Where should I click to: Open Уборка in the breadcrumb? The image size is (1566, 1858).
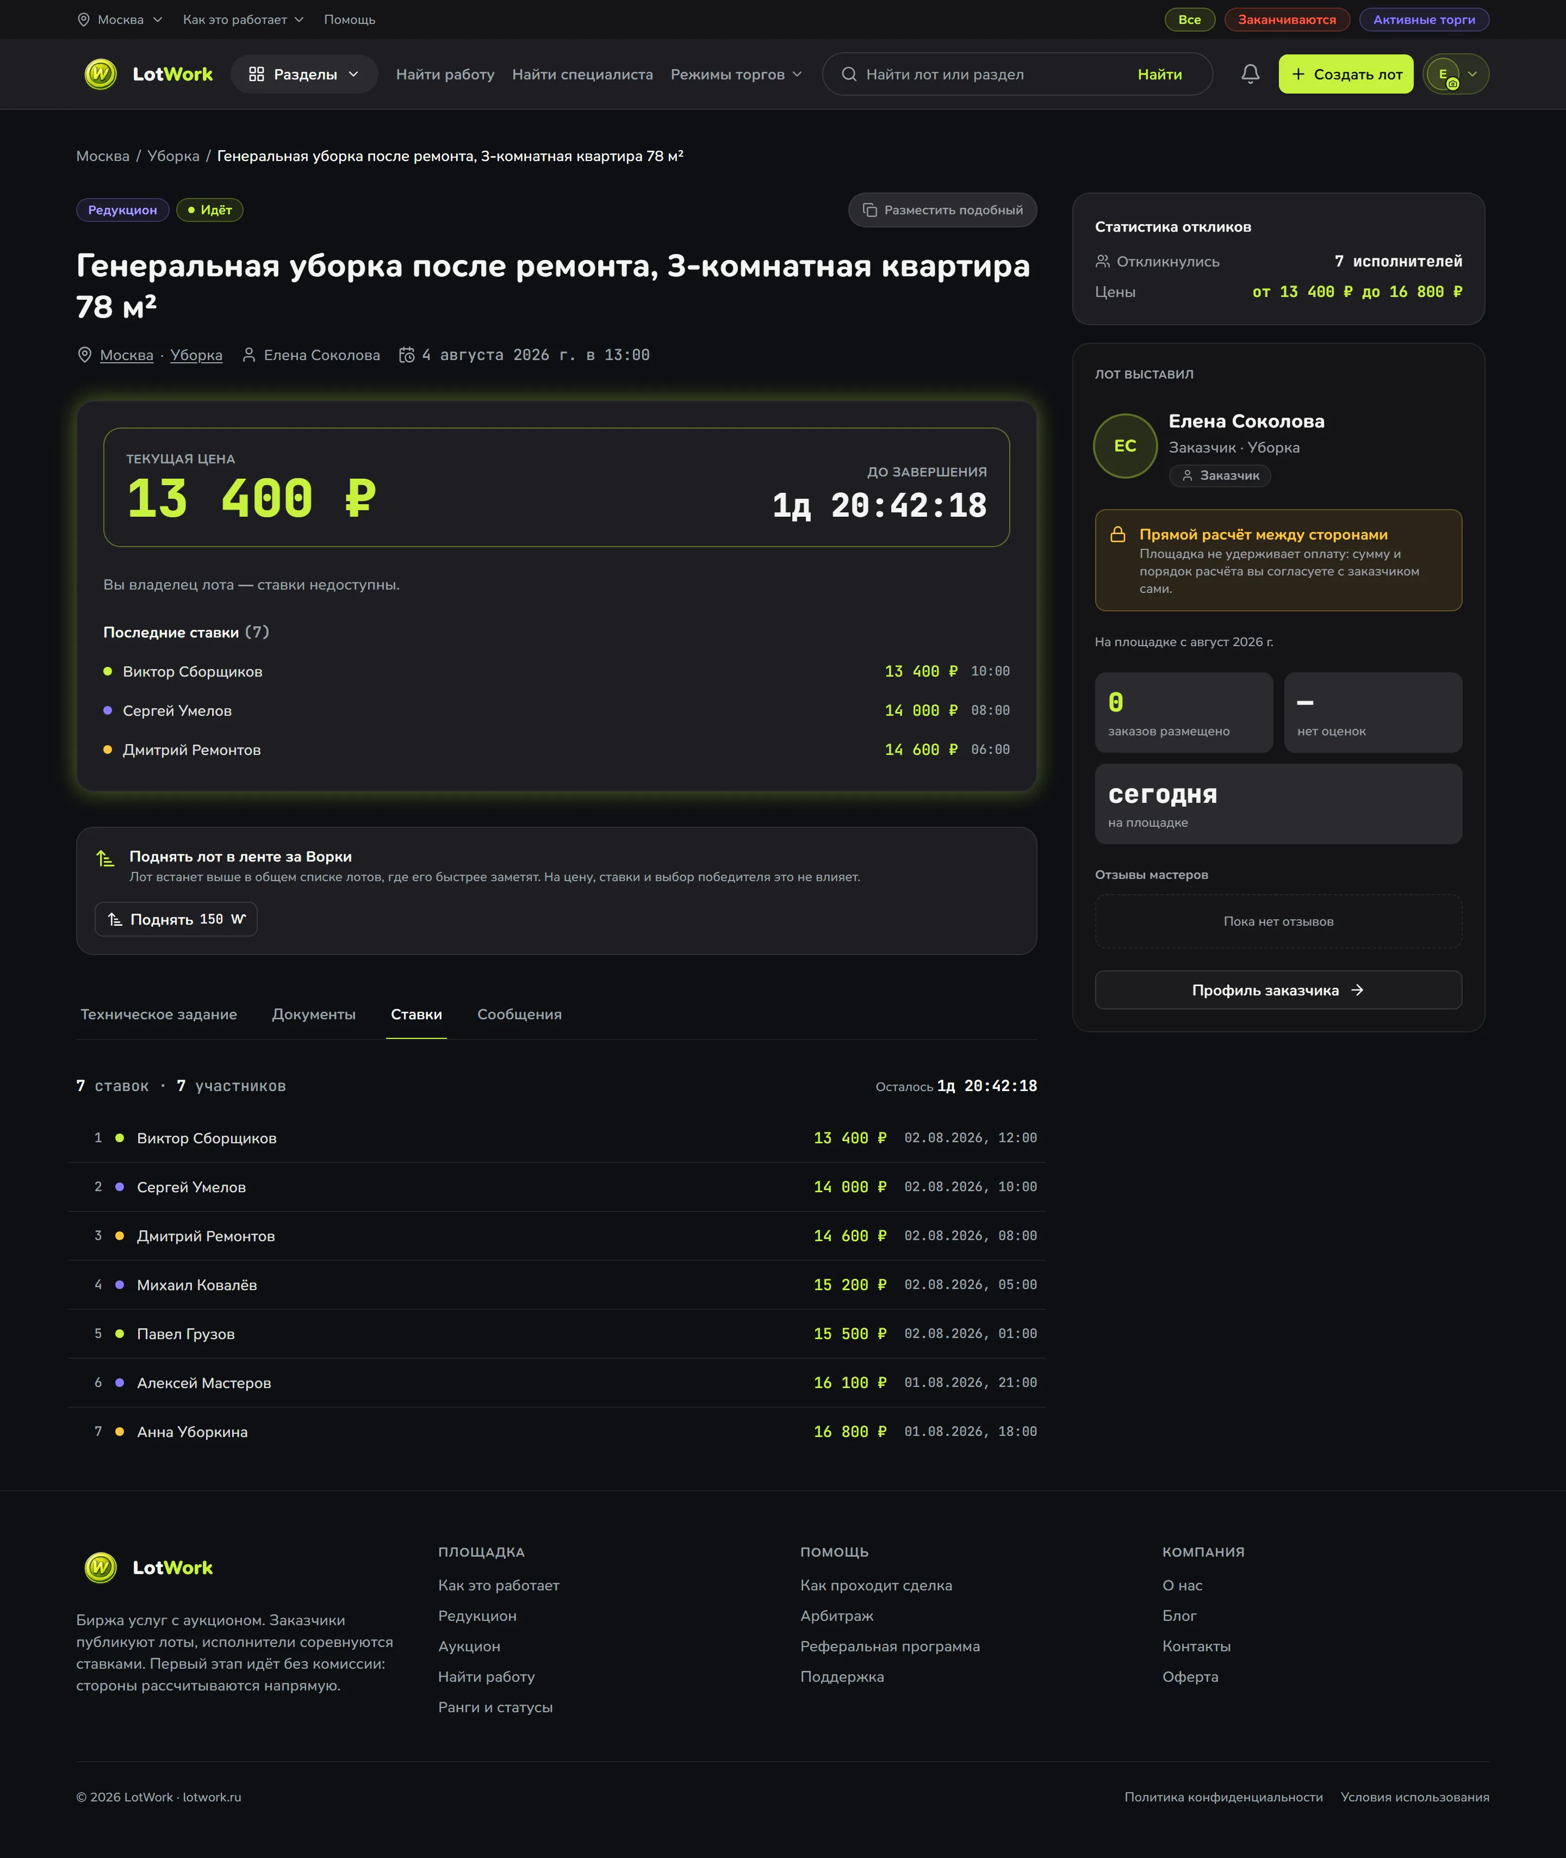173,156
